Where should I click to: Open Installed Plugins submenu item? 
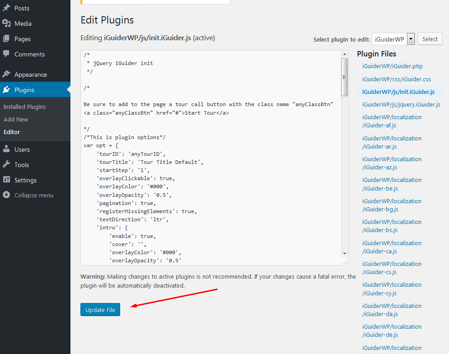[24, 107]
